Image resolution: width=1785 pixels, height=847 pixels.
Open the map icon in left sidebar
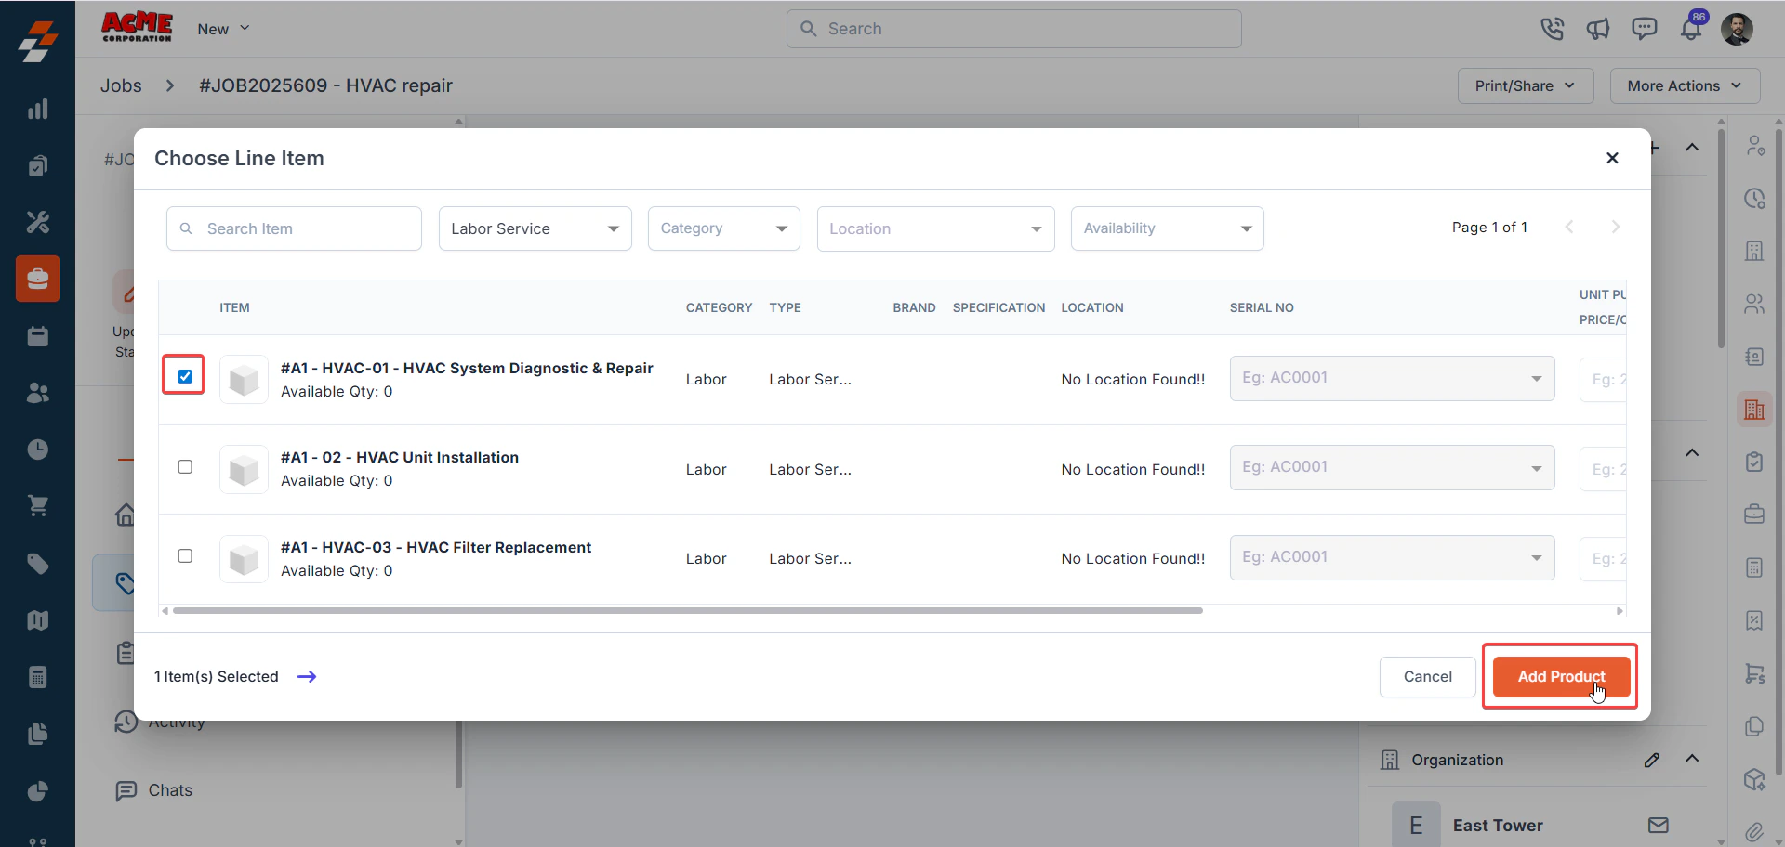37,620
